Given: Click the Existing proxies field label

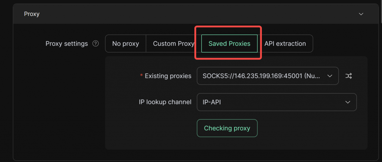Looking at the screenshot, I should pyautogui.click(x=168, y=76).
